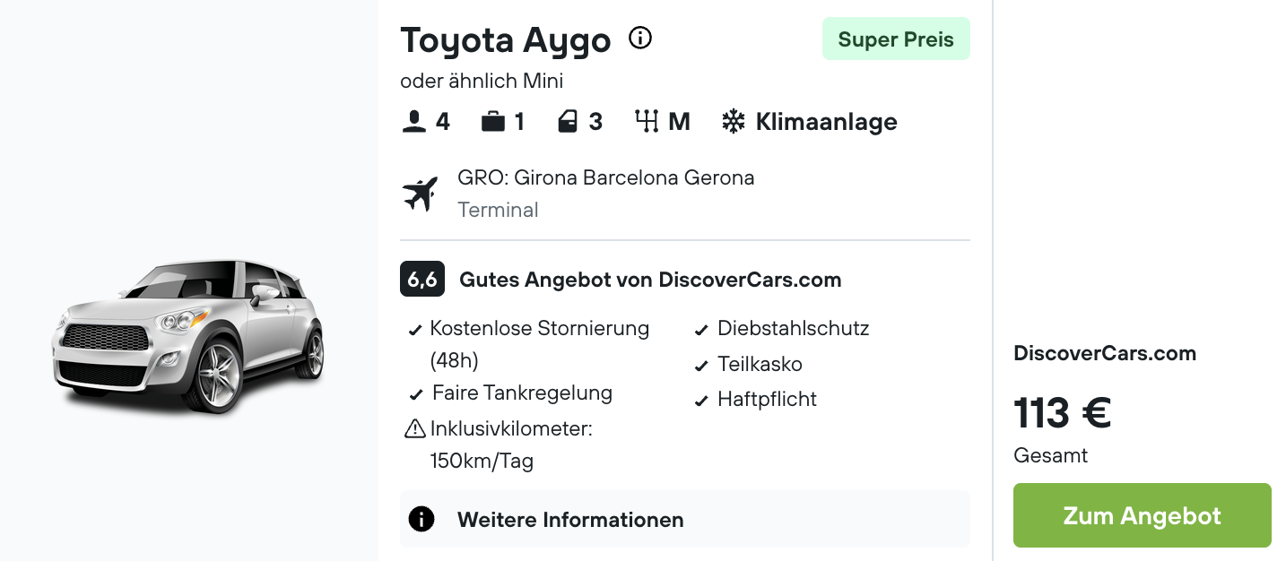This screenshot has width=1286, height=561.
Task: Click the GRO: Girona Barcelona Gerona text
Action: click(606, 177)
